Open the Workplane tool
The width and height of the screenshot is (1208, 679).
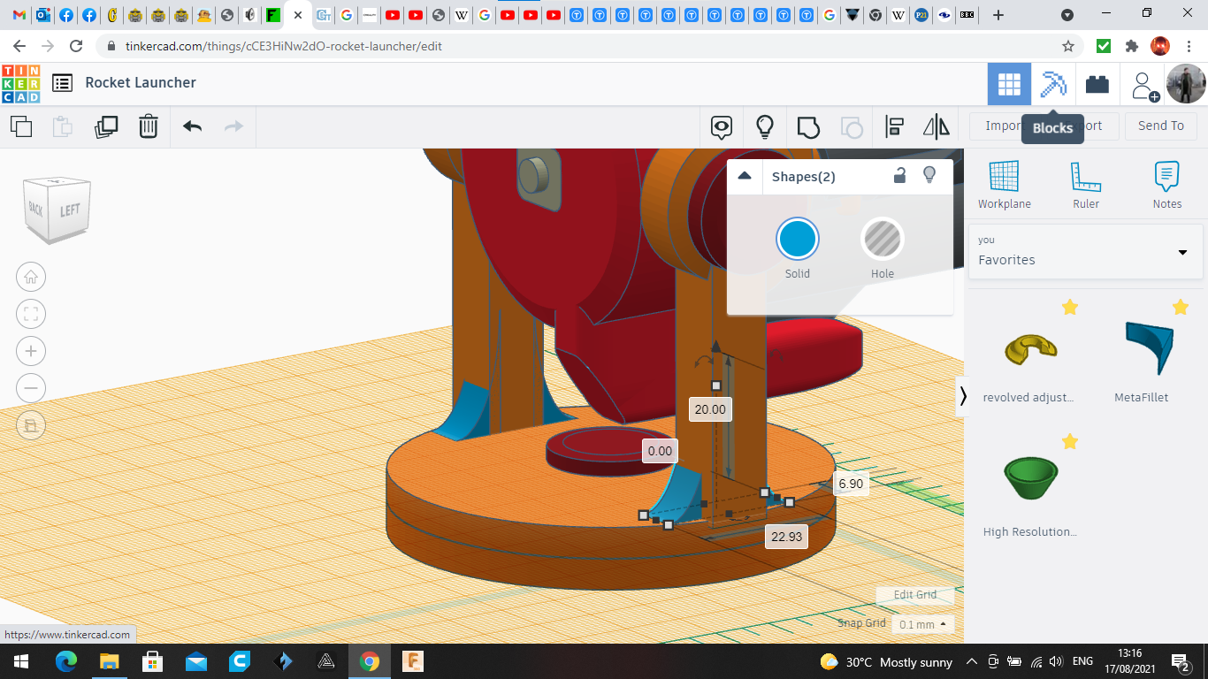coord(1004,185)
